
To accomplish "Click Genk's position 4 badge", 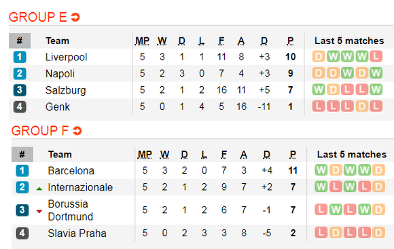I will pos(20,107).
